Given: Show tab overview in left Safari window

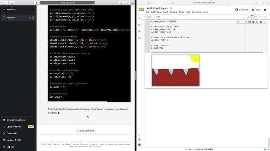Looking at the screenshot, I should point(127,3).
